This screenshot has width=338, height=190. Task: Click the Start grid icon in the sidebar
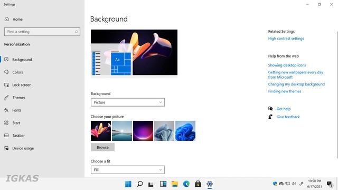tap(6, 123)
